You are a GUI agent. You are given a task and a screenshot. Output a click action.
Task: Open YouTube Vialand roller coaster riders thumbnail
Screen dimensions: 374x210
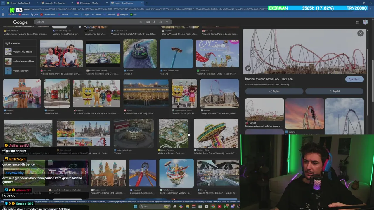tap(61, 54)
